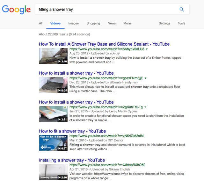Click the snippet starting 'Fitting a shower tray and shower surround'
This screenshot has width=204, height=187.
[x=127, y=147]
